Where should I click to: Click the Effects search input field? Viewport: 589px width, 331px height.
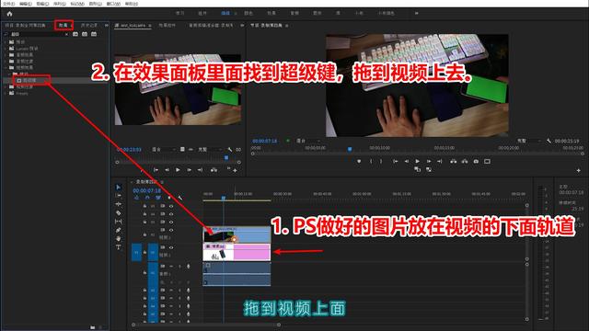click(x=37, y=34)
